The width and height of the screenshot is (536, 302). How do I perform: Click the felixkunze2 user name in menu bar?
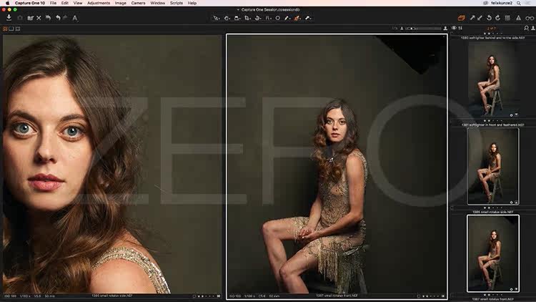coord(502,3)
